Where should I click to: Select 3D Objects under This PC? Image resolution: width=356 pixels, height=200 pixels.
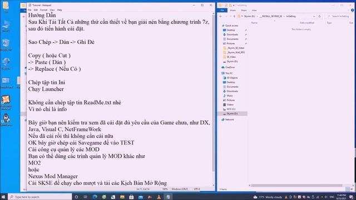[x=230, y=78]
